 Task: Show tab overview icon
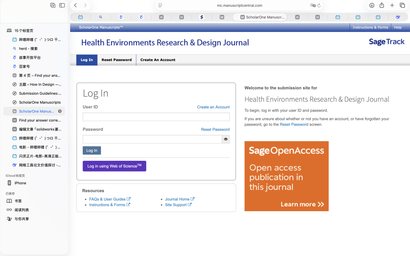402,5
